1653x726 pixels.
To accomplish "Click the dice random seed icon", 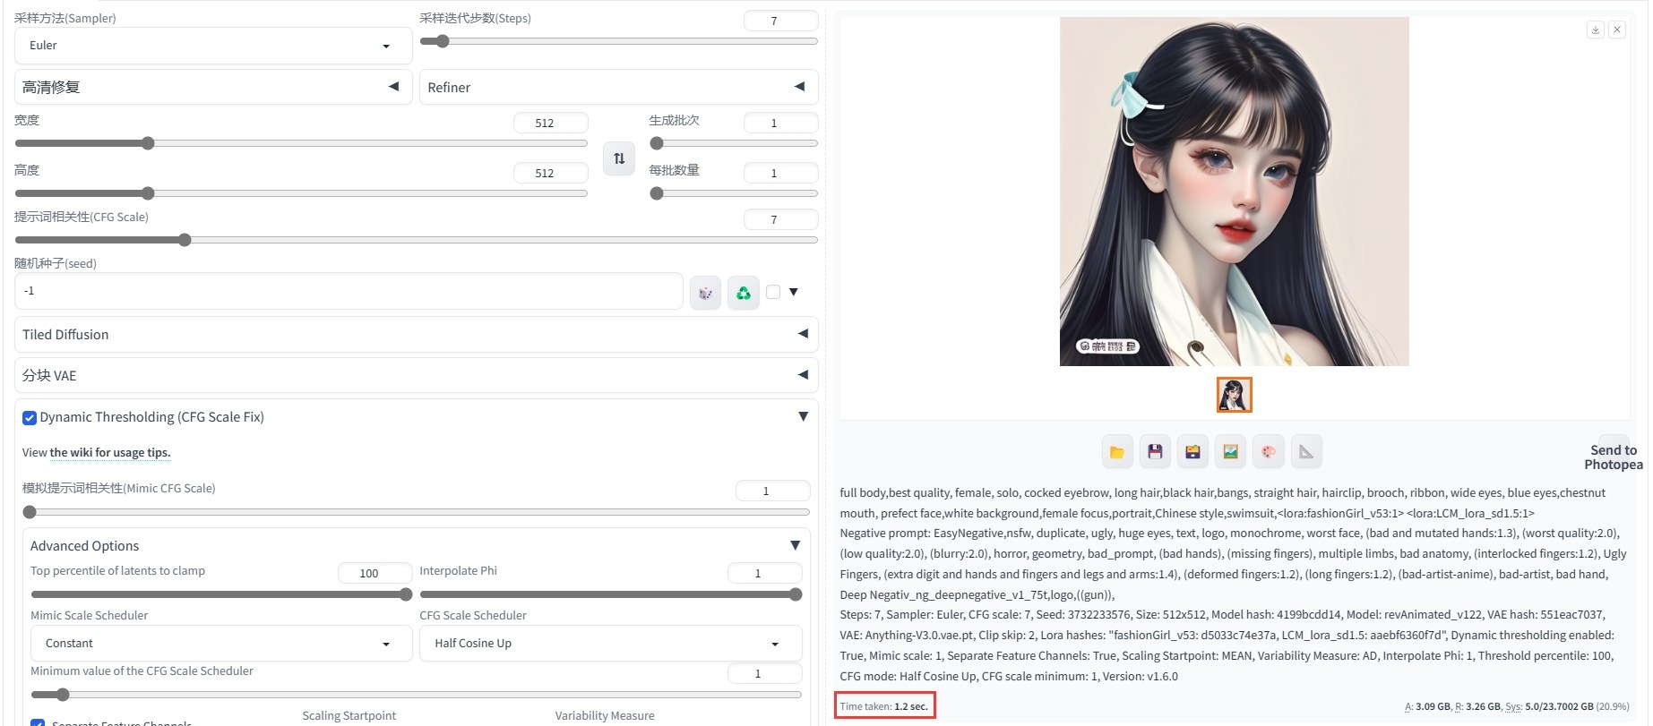I will click(x=705, y=293).
